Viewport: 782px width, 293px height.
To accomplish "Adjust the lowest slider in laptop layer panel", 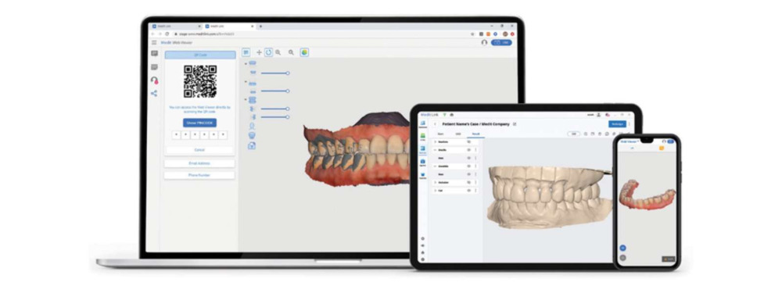I will point(274,117).
